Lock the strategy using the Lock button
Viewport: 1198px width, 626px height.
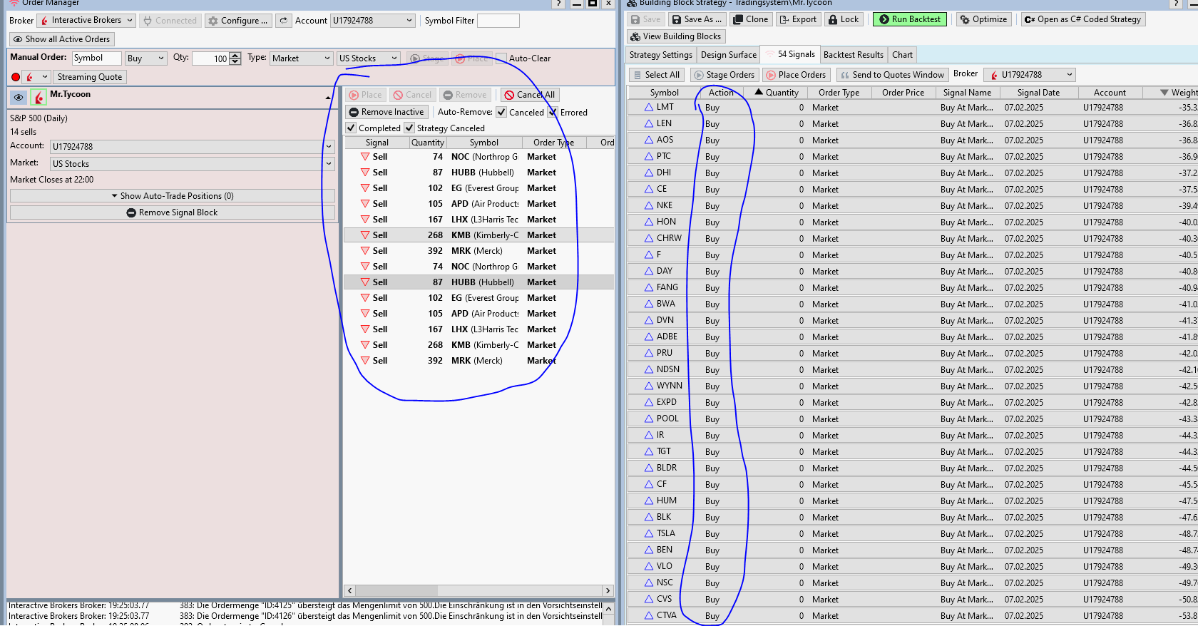point(844,19)
